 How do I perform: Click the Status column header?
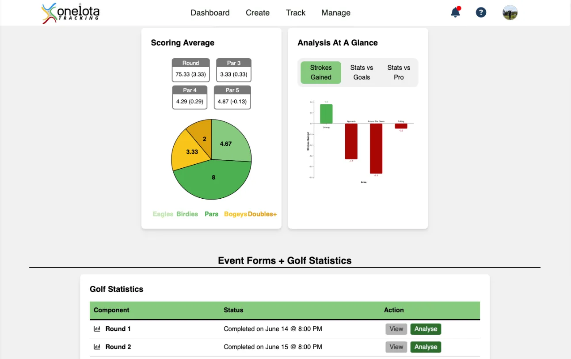click(233, 310)
